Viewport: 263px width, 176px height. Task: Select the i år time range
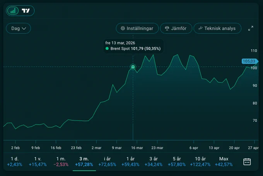pos(107,162)
